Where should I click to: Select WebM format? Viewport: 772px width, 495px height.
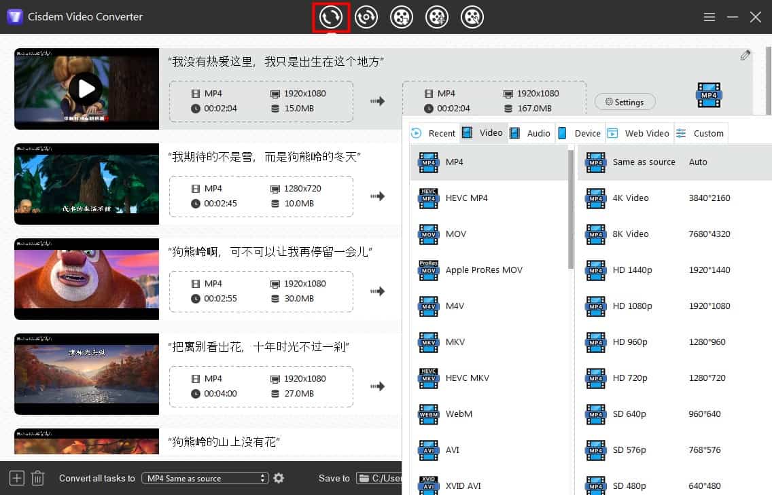pyautogui.click(x=489, y=414)
